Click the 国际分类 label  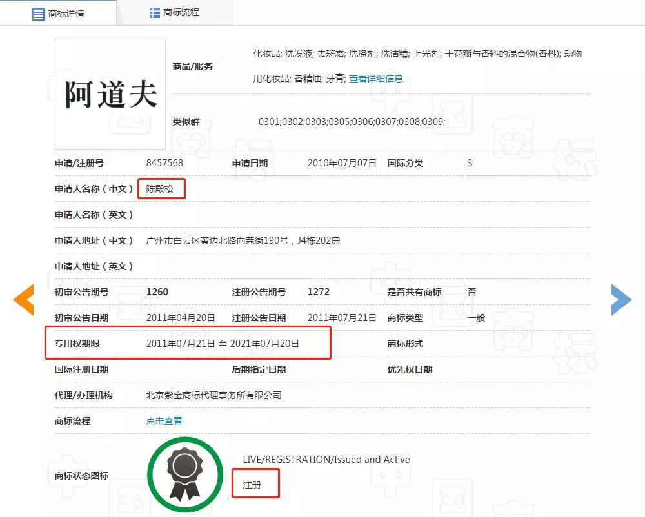tap(405, 163)
